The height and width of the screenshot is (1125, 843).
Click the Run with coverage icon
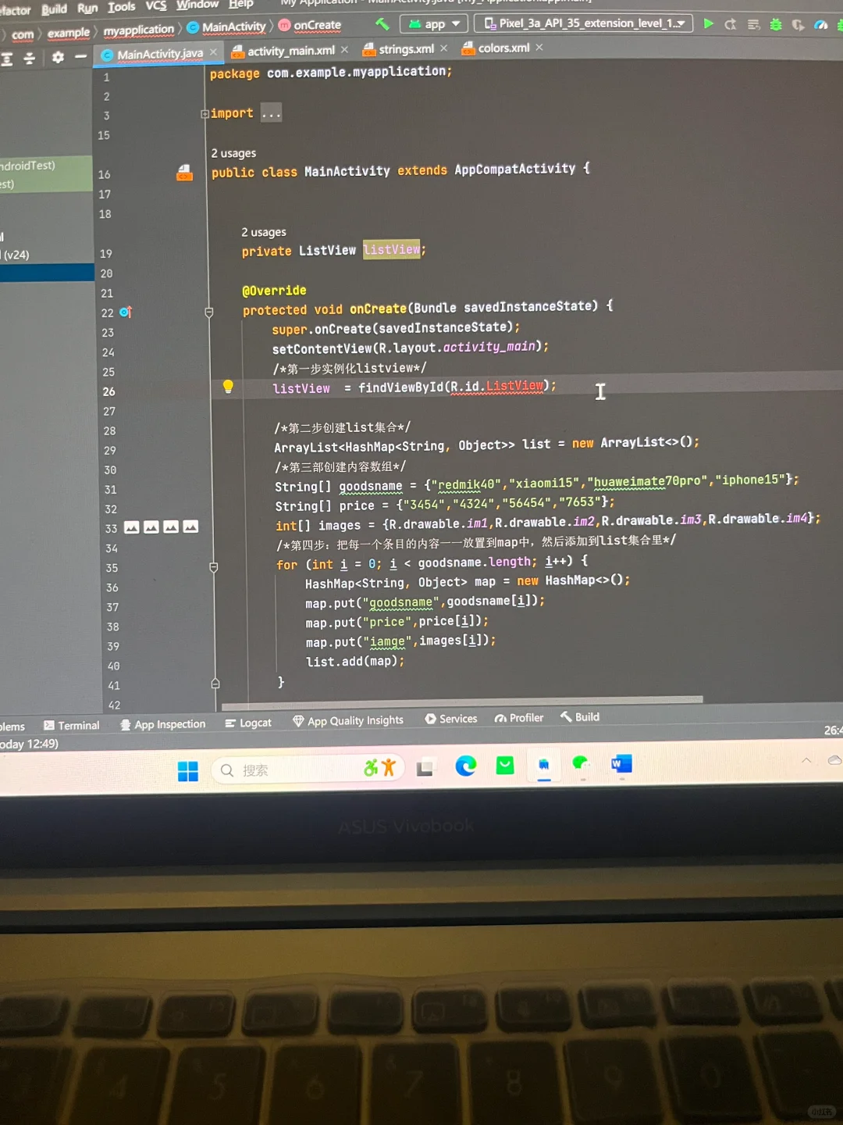click(x=798, y=25)
